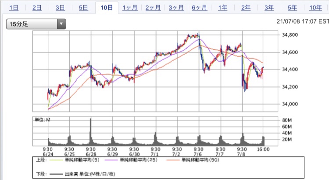Screen dimensions: 329x180
Task: Click the 7/6 date axis label
Action: pyautogui.click(x=198, y=154)
